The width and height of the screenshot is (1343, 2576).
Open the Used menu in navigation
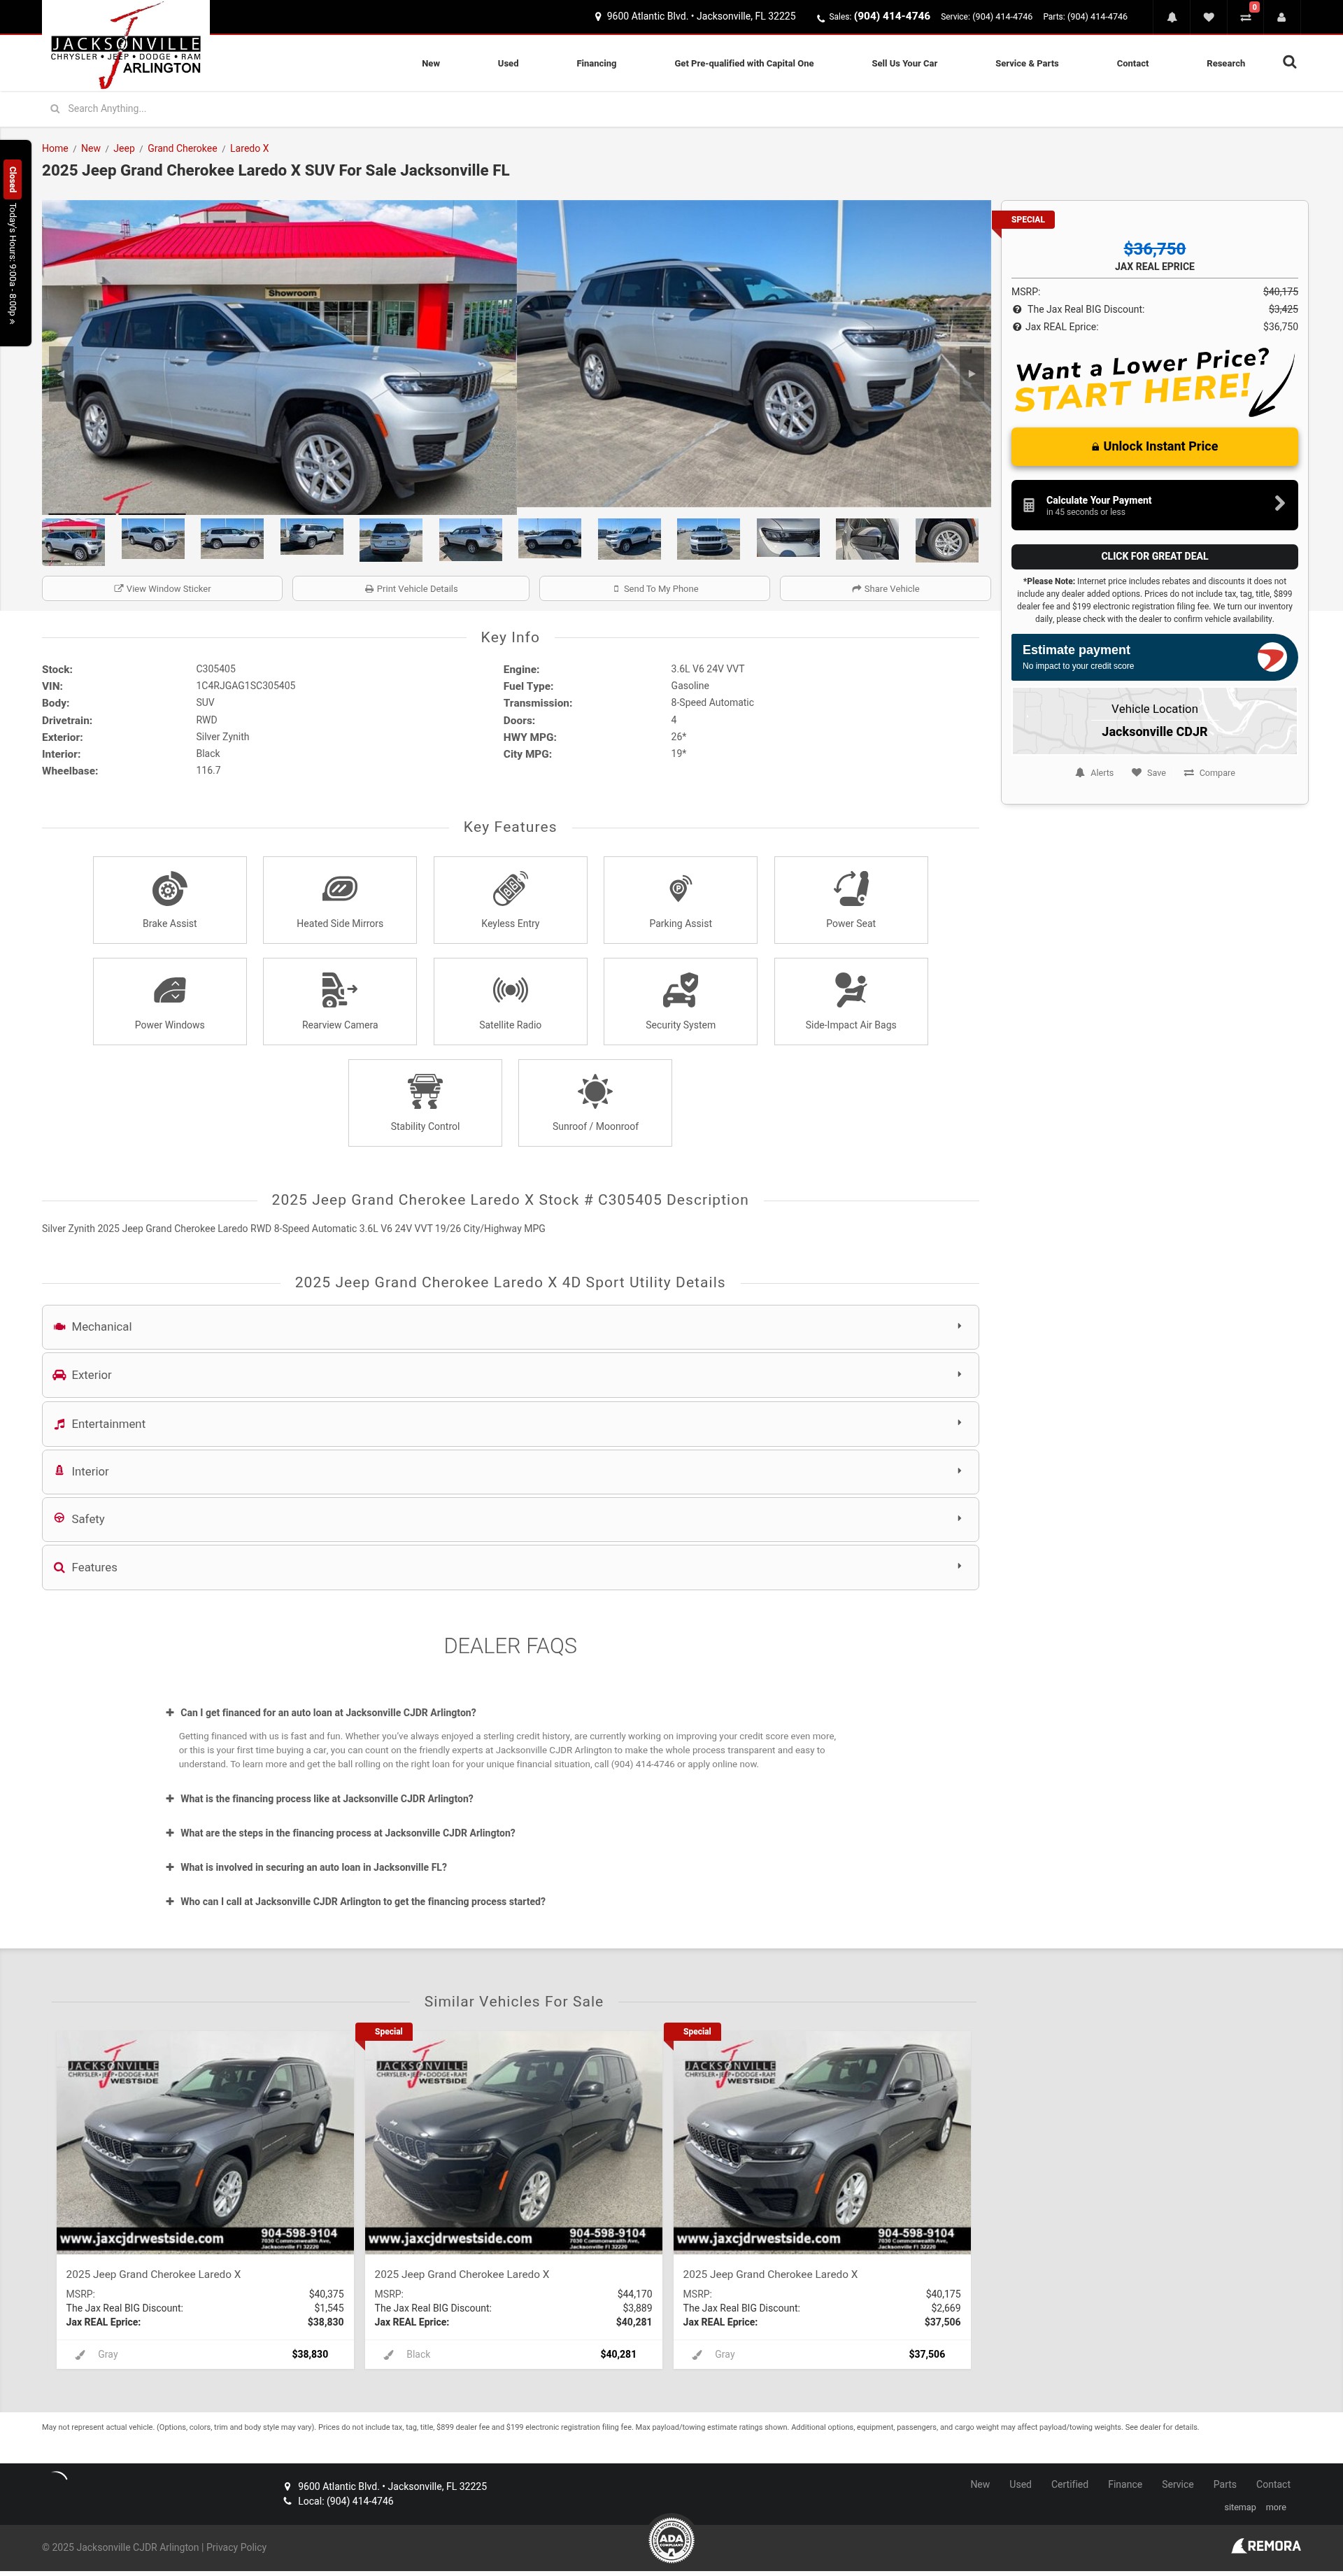point(508,63)
